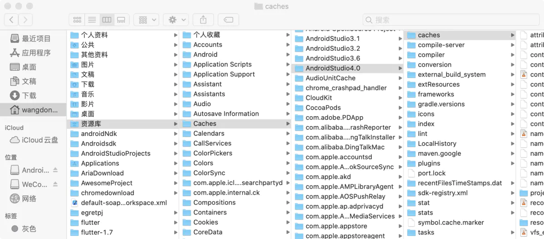Open the group-by arrangement dropdown
The width and height of the screenshot is (544, 239).
tap(146, 20)
